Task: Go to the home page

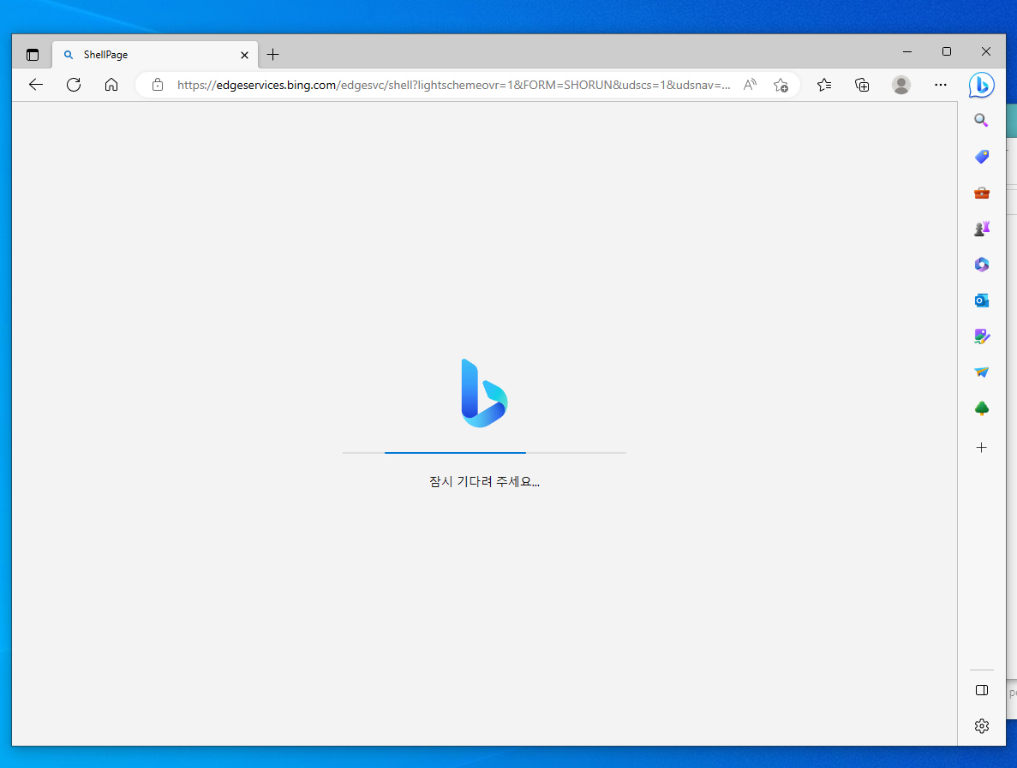Action: (x=111, y=85)
